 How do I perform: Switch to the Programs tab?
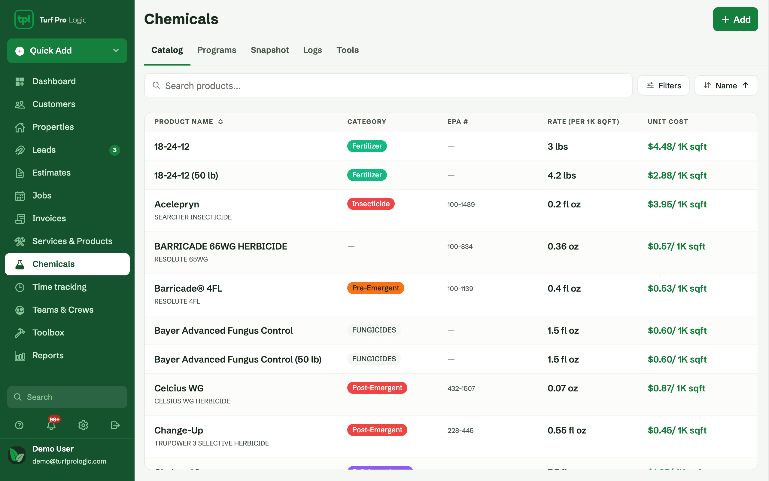[x=217, y=50]
